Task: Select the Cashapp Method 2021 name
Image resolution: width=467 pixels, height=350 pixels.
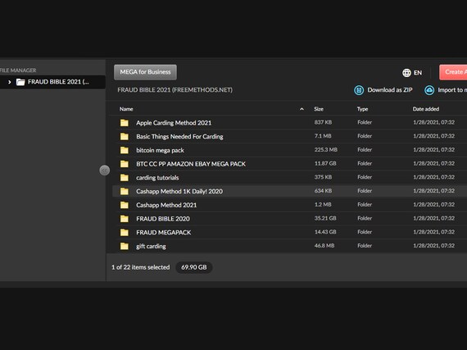Action: 166,205
